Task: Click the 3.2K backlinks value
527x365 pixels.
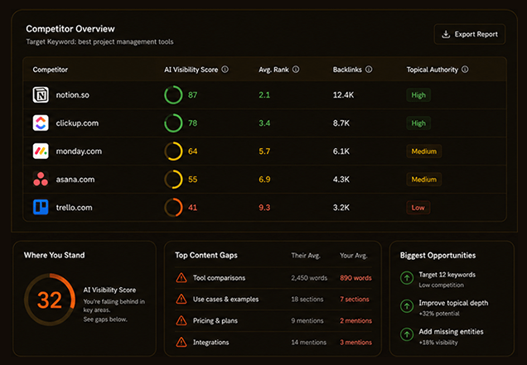Action: 341,208
